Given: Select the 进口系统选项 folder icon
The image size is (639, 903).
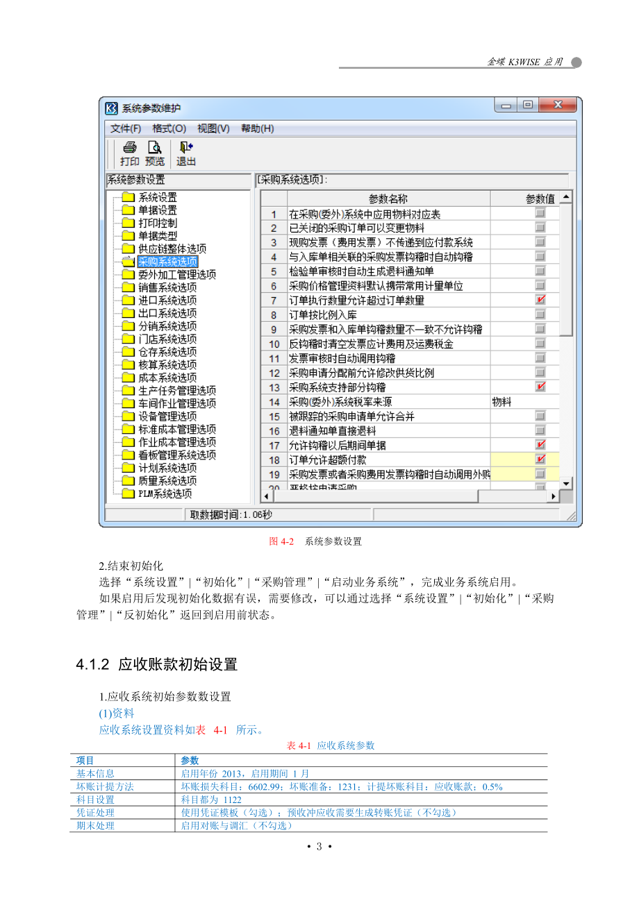Looking at the screenshot, I should pos(128,300).
